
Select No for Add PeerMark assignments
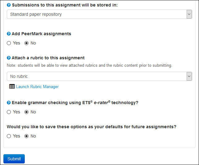coord(27,43)
